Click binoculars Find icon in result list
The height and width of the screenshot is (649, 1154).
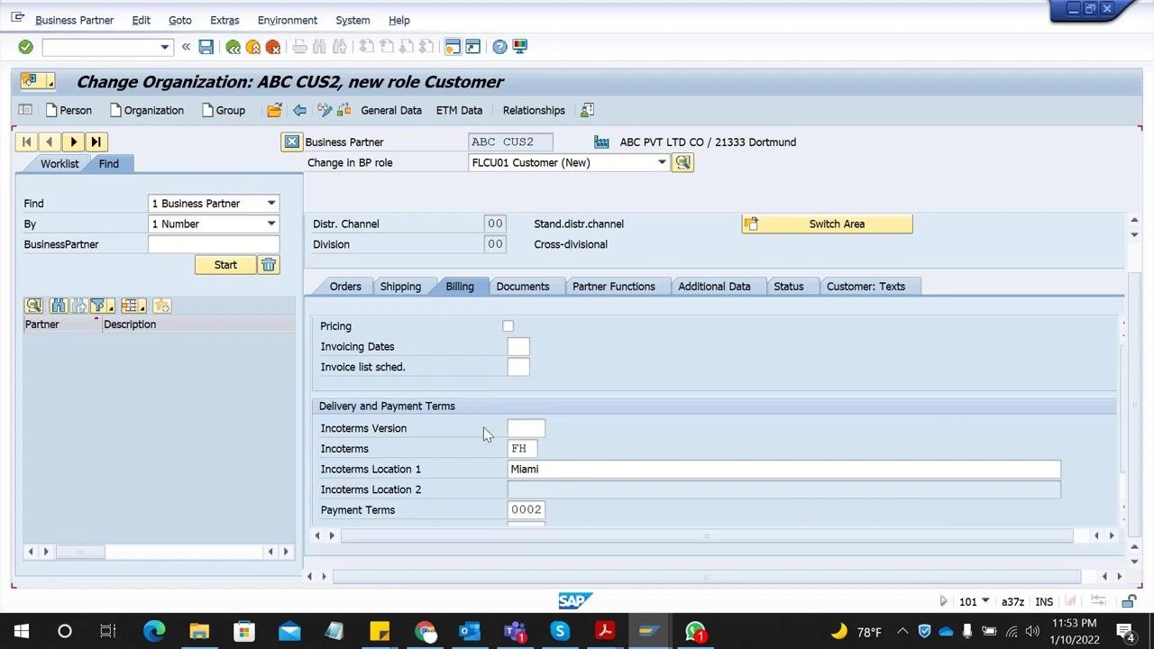coord(59,306)
